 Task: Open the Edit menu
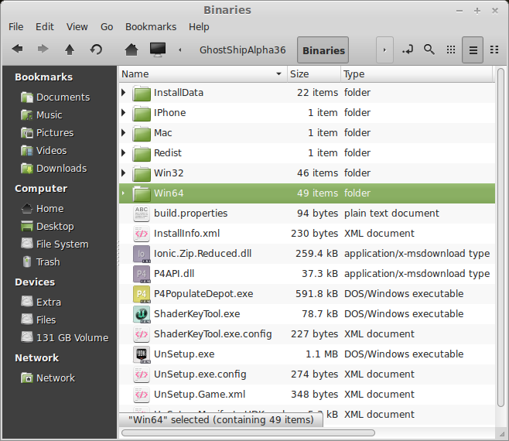[x=45, y=26]
